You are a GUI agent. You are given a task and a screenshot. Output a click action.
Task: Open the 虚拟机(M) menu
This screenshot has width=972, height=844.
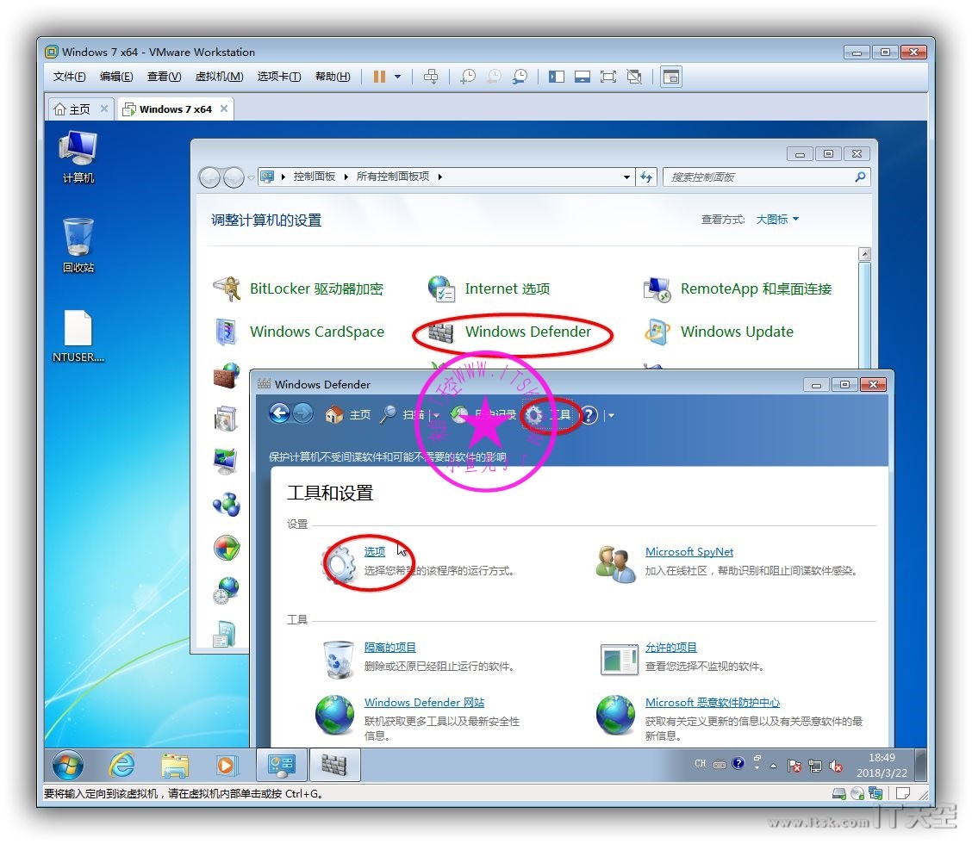click(219, 77)
